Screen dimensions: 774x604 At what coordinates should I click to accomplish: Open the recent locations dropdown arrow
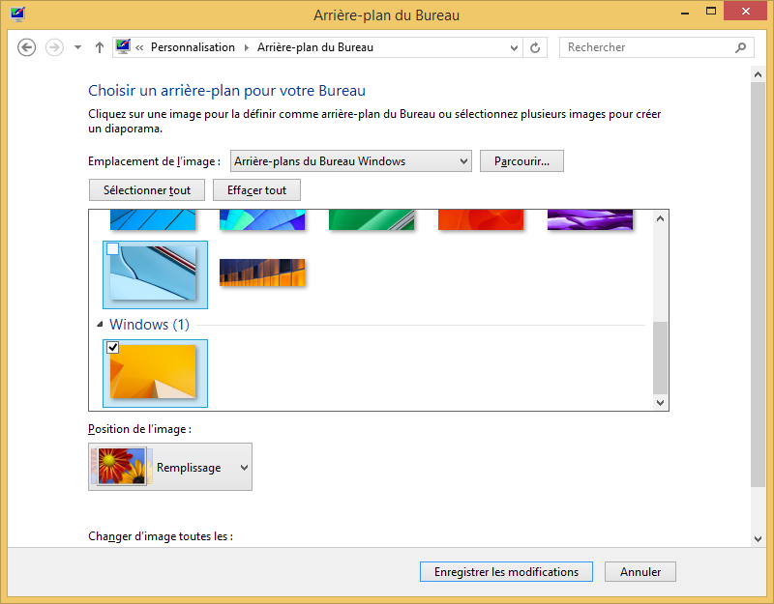[x=77, y=47]
